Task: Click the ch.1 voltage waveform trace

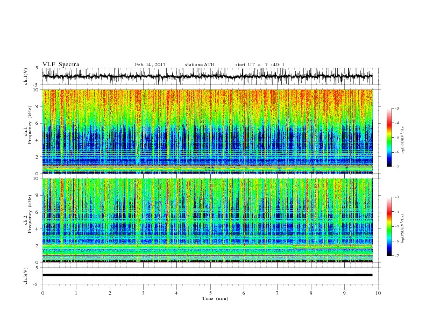Action: (207, 76)
